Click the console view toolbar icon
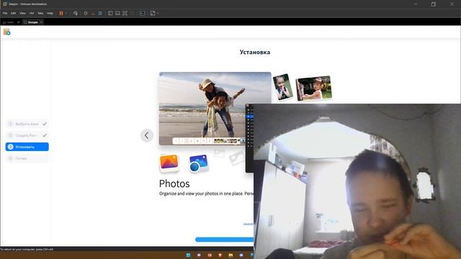The width and height of the screenshot is (461, 259). [x=117, y=13]
